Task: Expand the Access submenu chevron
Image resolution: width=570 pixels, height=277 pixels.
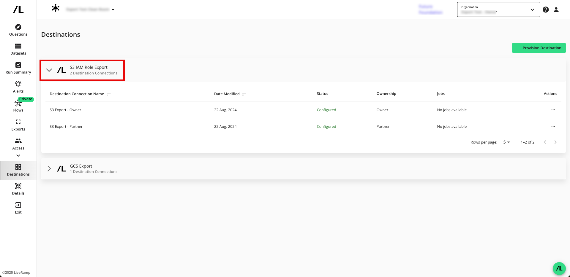Action: click(18, 156)
